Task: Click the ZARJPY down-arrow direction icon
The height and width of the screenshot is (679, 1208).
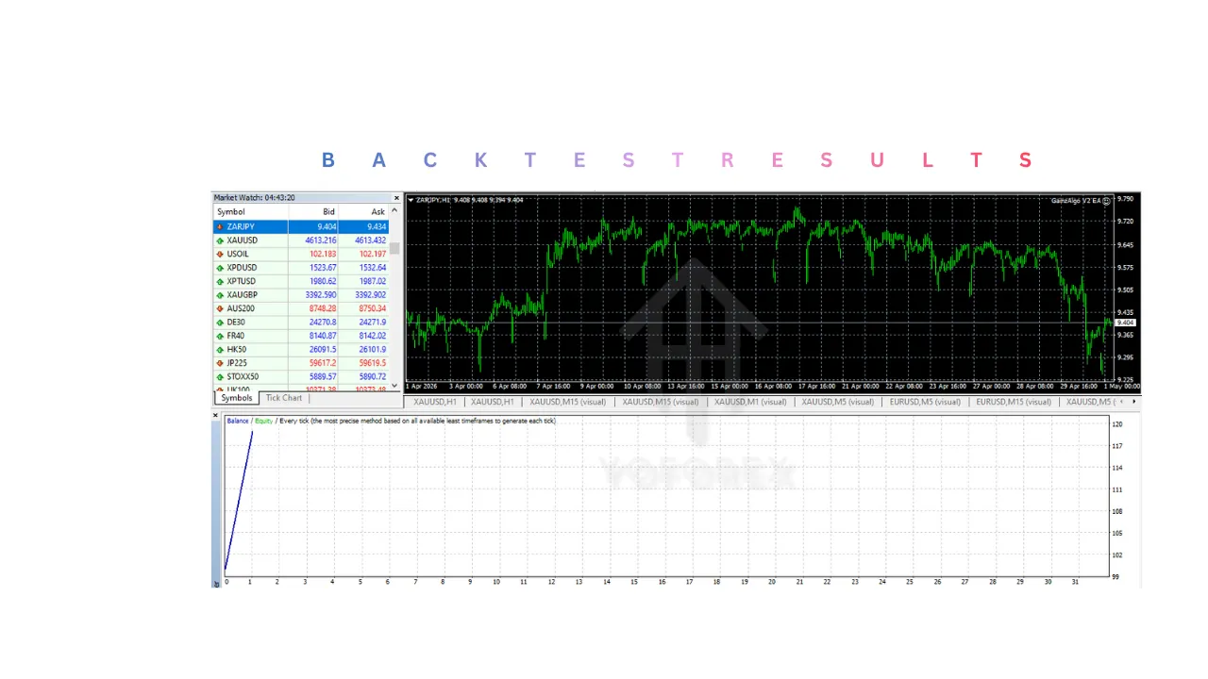Action: (x=220, y=227)
